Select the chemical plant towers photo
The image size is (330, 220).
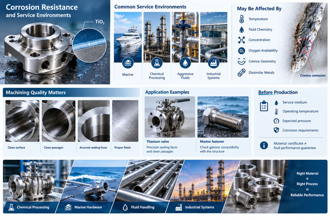pos(157,37)
